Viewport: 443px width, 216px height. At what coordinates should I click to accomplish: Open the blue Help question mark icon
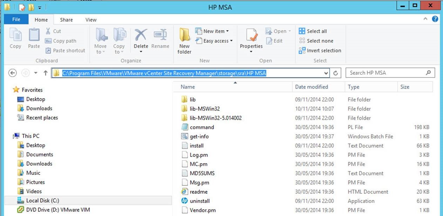[435, 19]
